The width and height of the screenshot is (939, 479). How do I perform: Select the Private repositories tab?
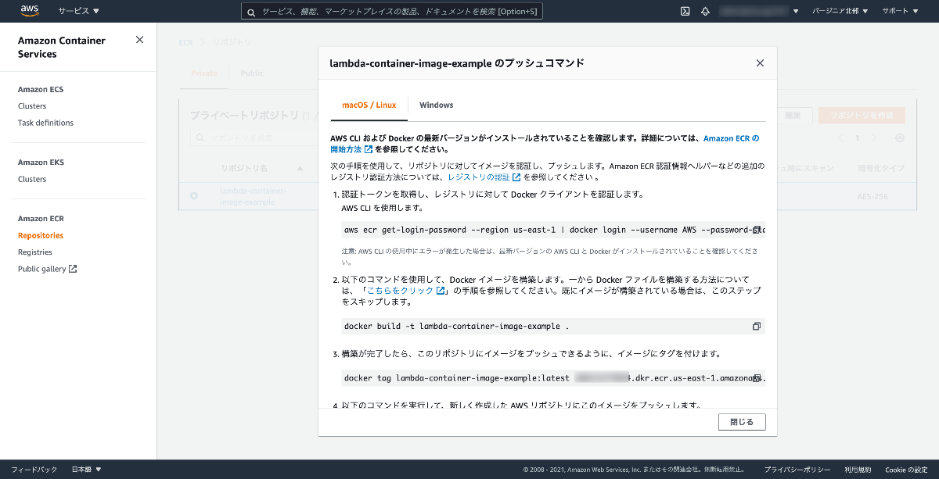204,73
